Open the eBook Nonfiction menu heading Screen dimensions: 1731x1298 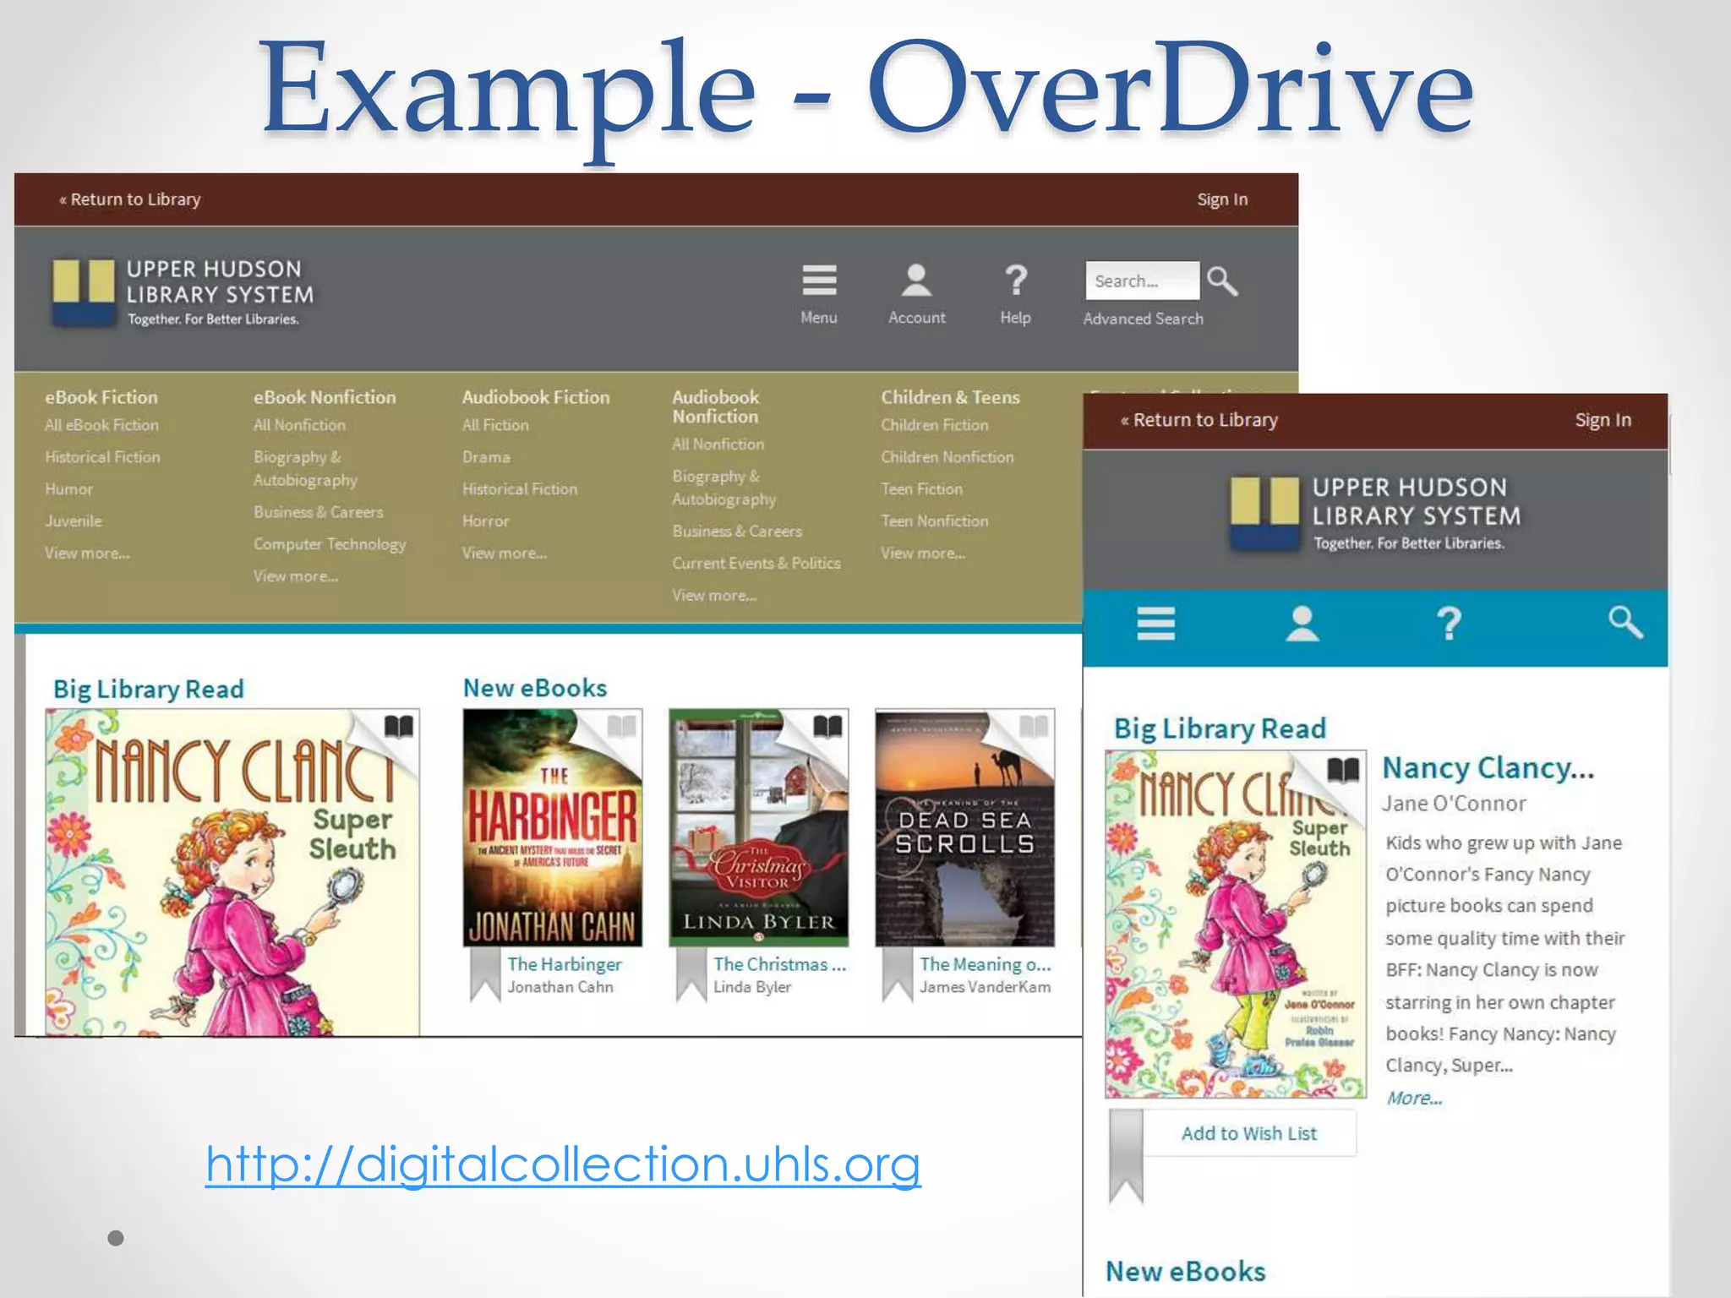tap(325, 397)
